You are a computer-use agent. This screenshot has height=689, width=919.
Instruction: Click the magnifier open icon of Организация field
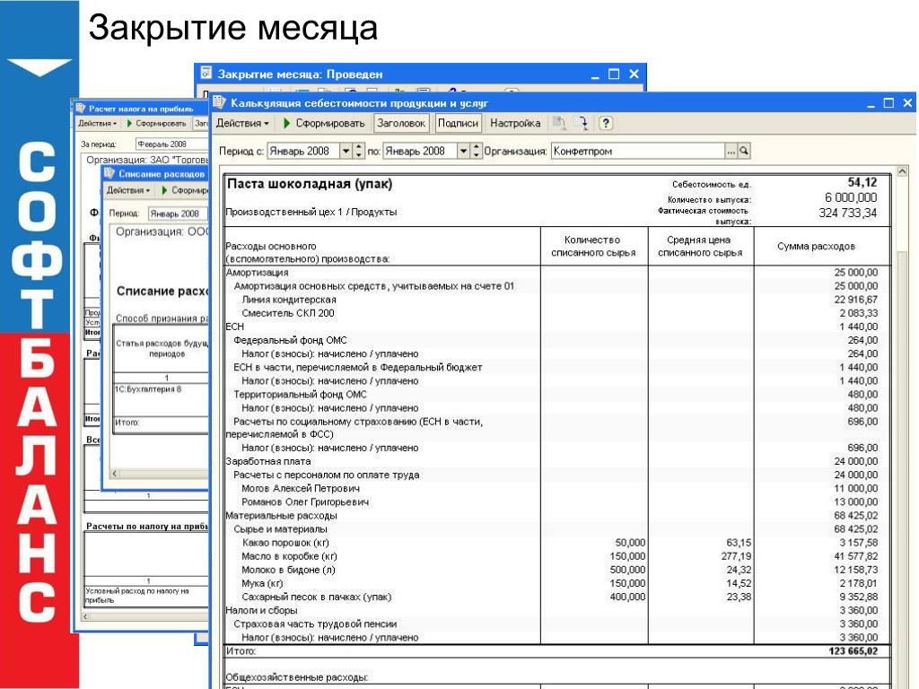click(x=744, y=151)
